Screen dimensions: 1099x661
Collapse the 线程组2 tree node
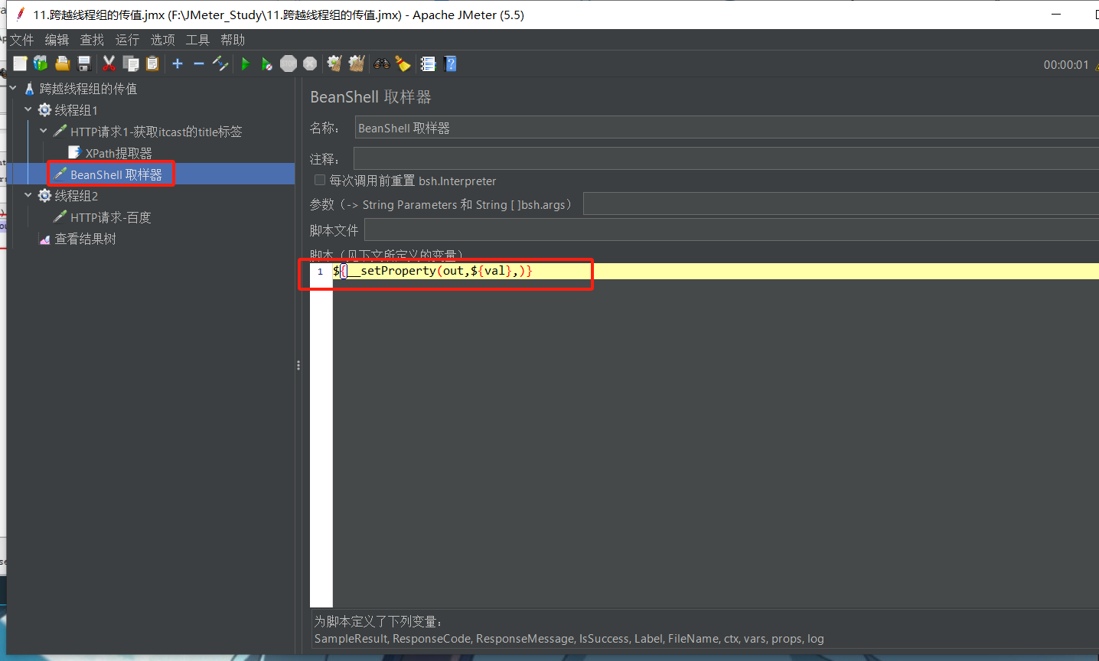(28, 195)
